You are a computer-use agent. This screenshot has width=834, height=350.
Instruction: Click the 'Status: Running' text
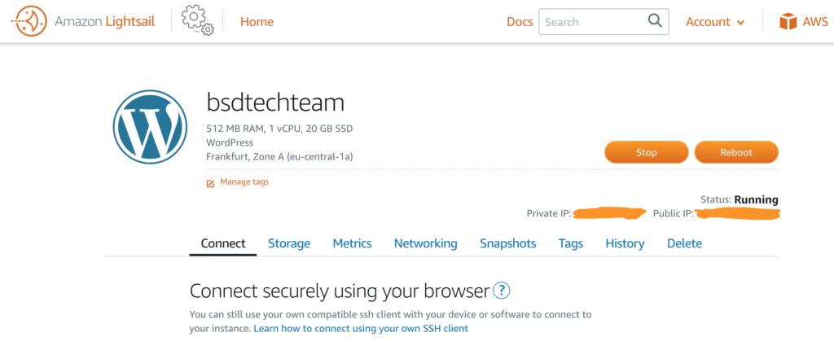(x=740, y=200)
